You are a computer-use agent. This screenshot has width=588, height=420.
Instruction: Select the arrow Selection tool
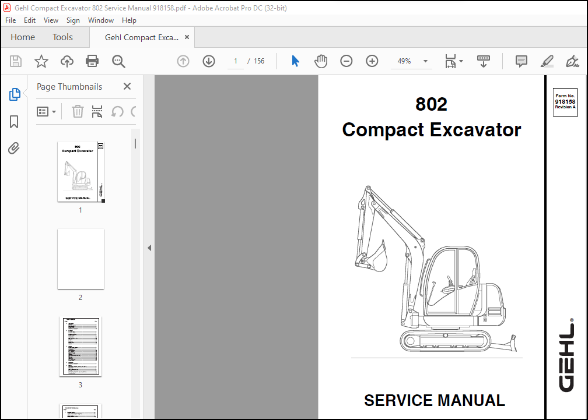pyautogui.click(x=296, y=61)
